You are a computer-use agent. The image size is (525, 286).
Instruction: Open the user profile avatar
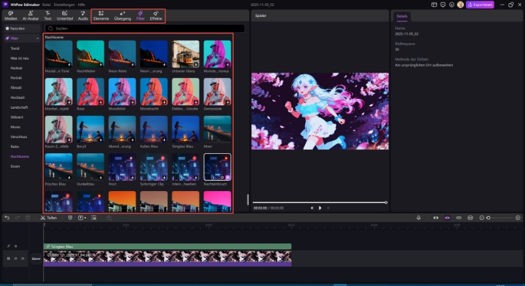461,5
